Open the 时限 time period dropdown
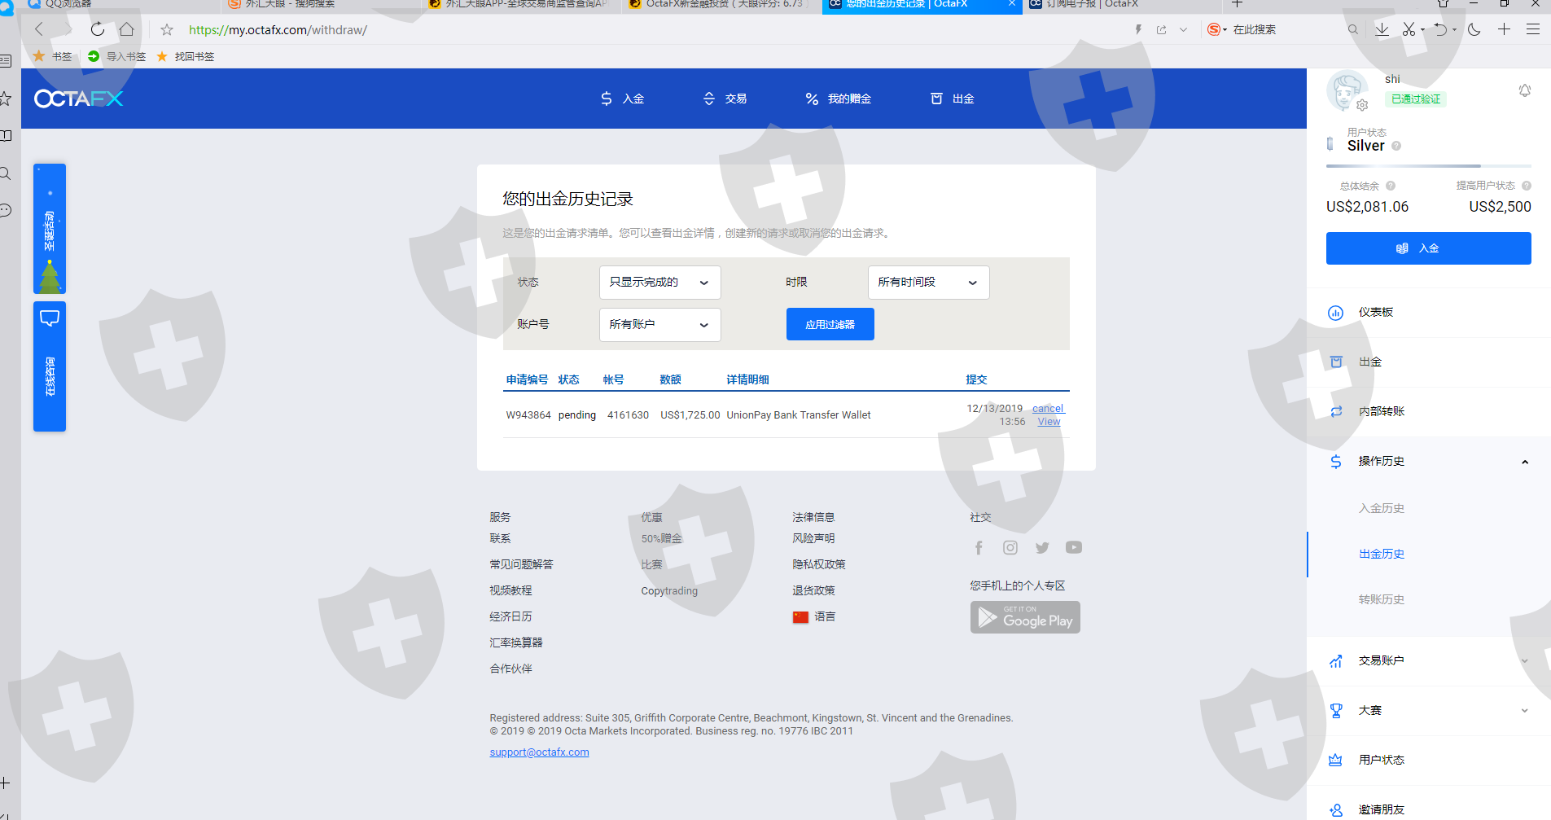Image resolution: width=1551 pixels, height=820 pixels. click(x=929, y=283)
